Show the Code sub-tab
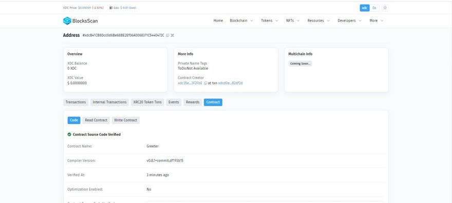This screenshot has width=452, height=203. [x=74, y=120]
